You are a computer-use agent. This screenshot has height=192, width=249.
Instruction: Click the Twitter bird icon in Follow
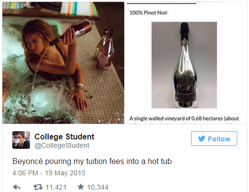pyautogui.click(x=201, y=138)
